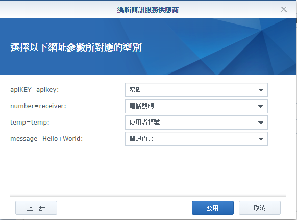Viewport: 297px width, 220px height.
Task: Open the message=Hello+World dropdown arrow
Action: (x=261, y=139)
